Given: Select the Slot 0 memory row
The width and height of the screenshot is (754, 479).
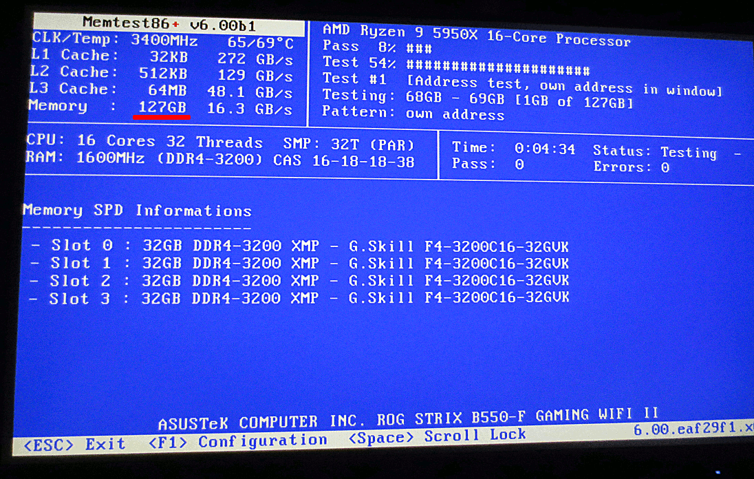Looking at the screenshot, I should point(299,246).
